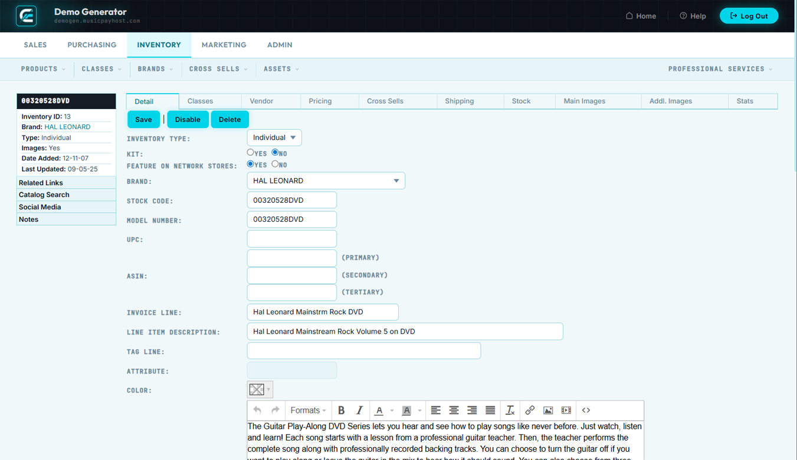Expand Notes in the sidebar

click(66, 219)
